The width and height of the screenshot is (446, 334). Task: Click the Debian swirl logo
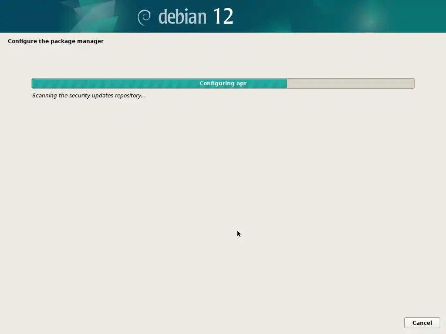click(144, 17)
